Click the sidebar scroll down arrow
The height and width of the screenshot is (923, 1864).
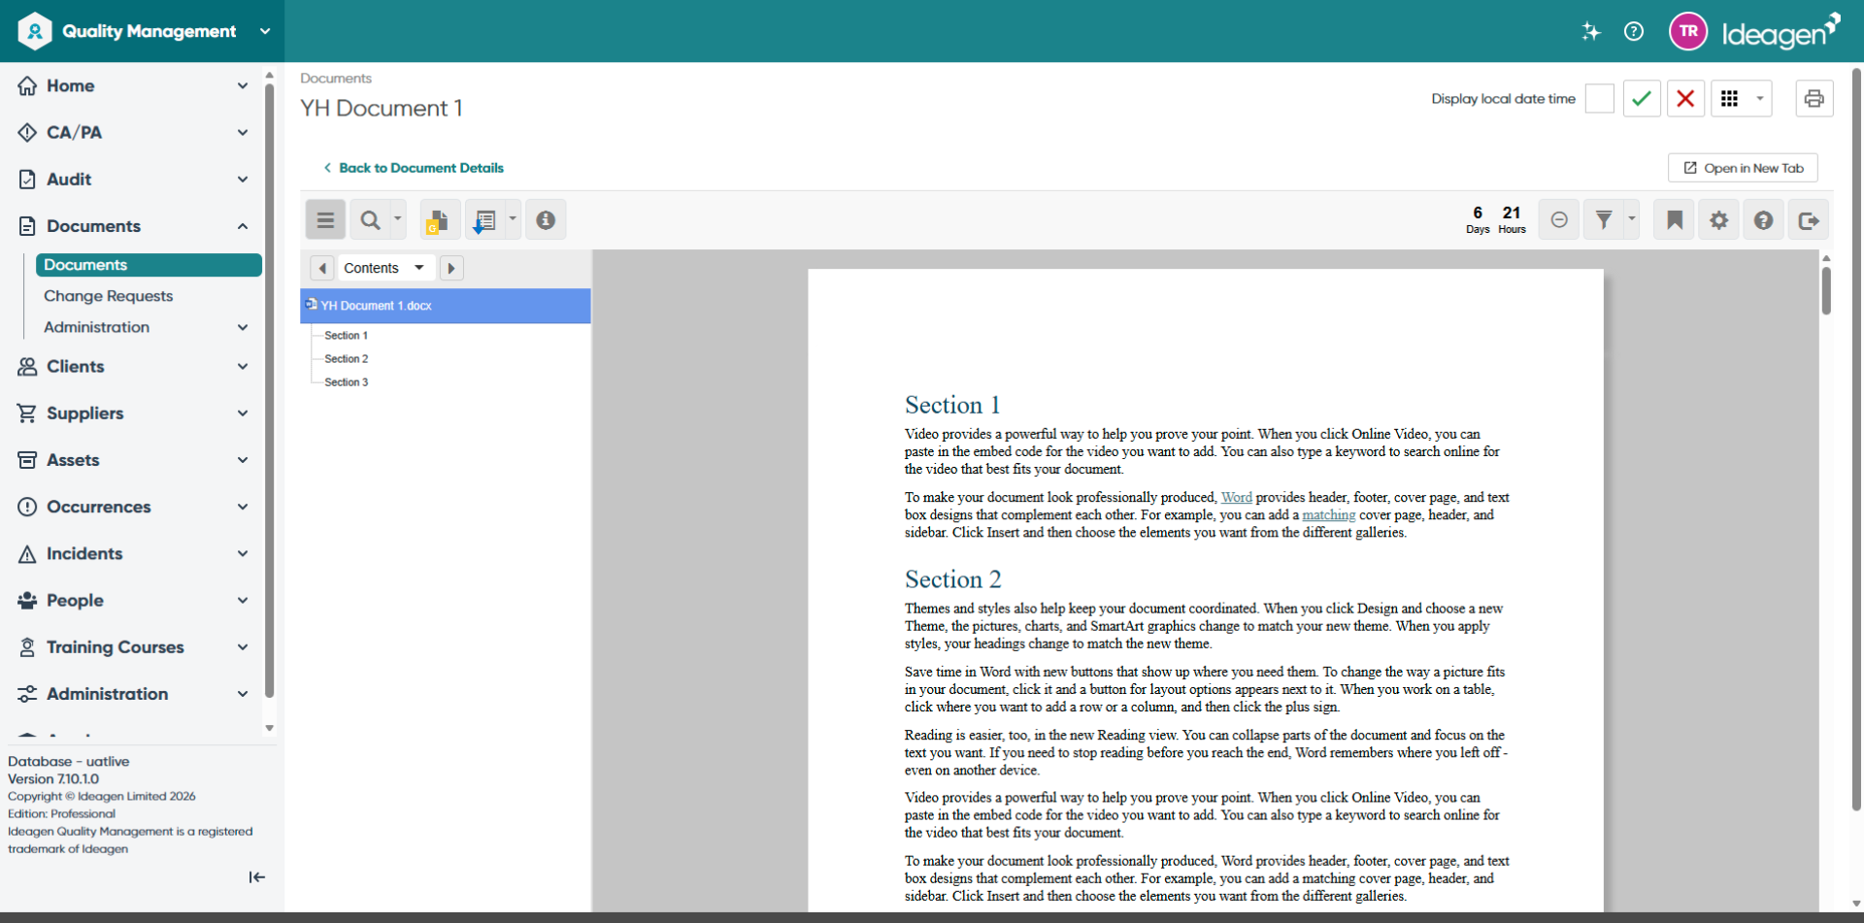[x=269, y=728]
